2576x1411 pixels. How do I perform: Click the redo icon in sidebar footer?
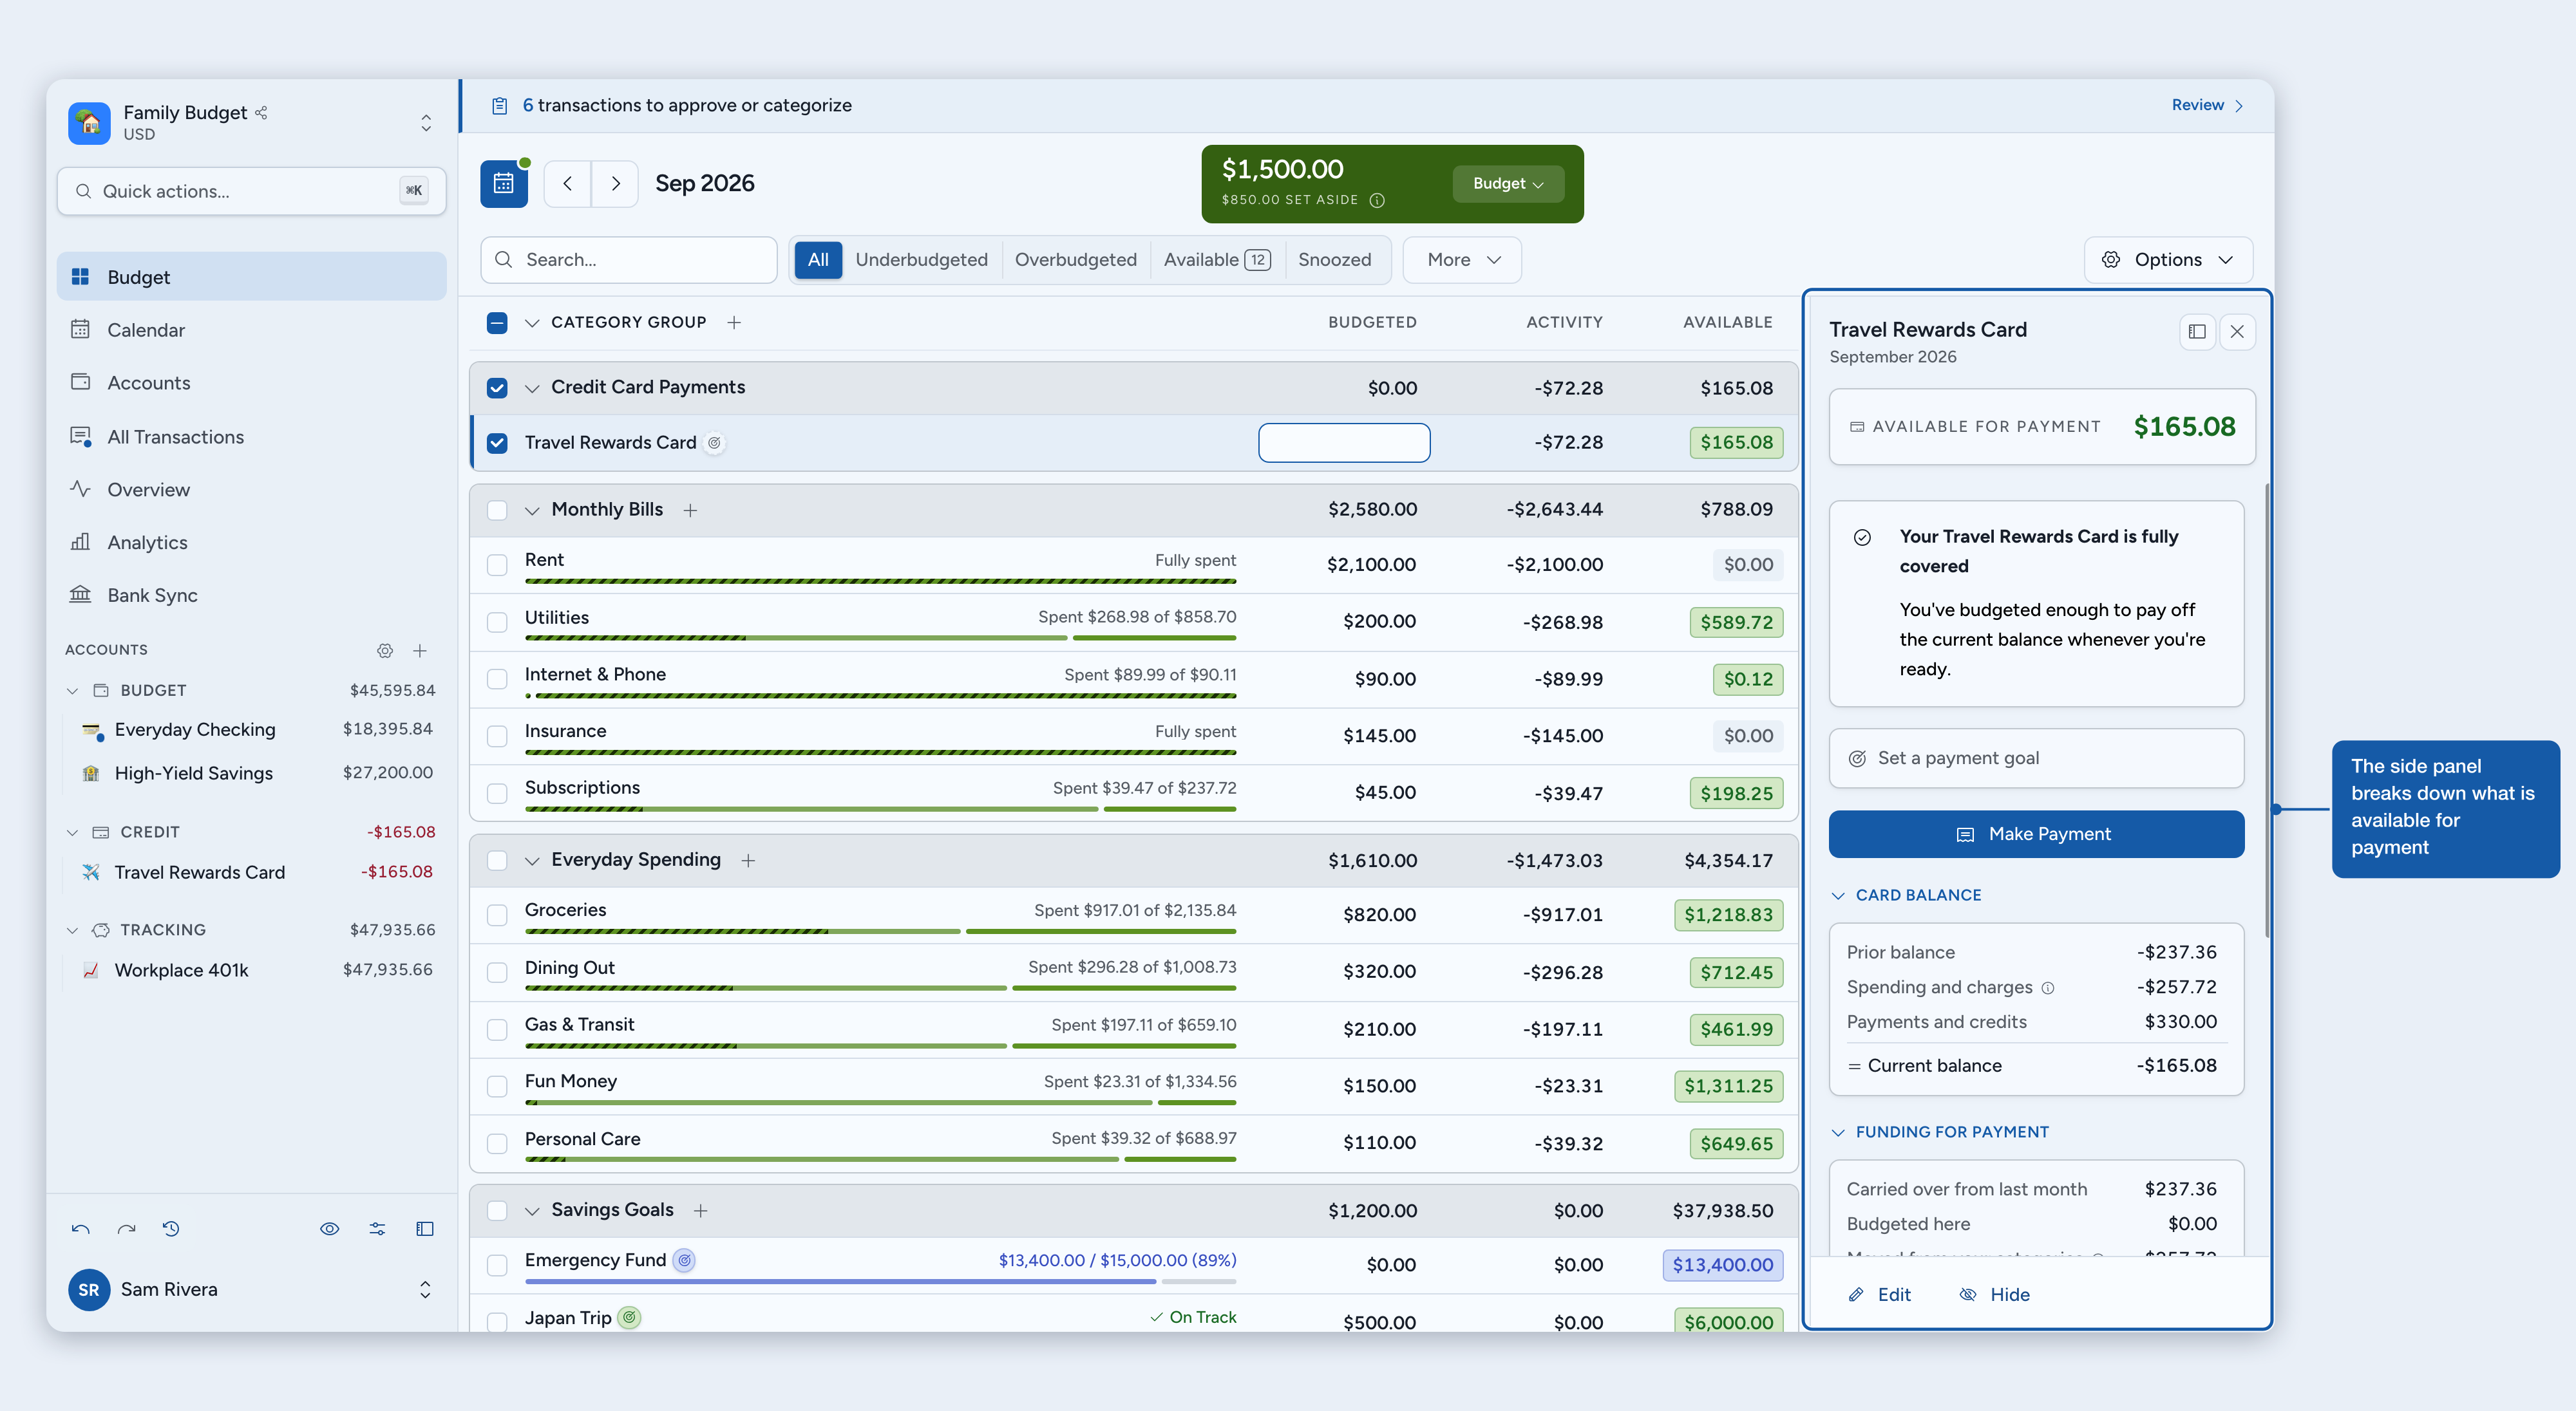[126, 1228]
